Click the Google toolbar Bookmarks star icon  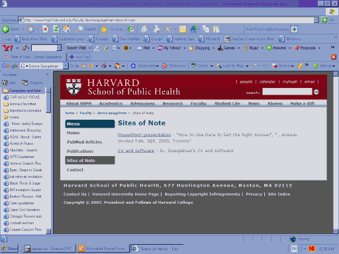point(133,65)
